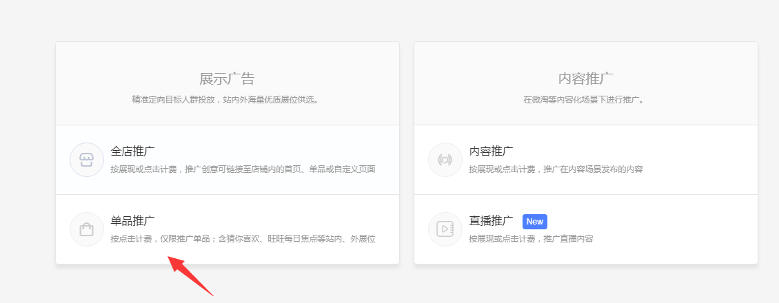Click description 推广在内容场景发布的内容
The width and height of the screenshot is (779, 303).
[556, 169]
